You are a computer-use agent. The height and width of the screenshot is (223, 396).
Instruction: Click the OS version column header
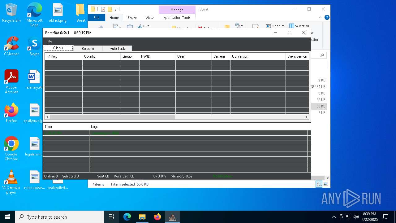258,56
